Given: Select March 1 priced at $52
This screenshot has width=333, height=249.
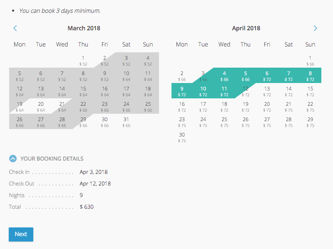Looking at the screenshot, I should [83, 60].
